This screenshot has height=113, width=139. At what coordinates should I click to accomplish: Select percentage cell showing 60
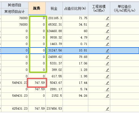tap(75, 31)
